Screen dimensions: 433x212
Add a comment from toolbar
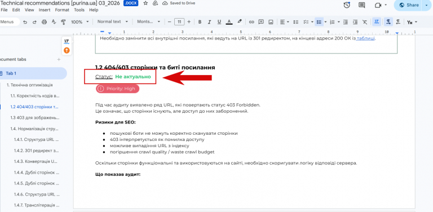pyautogui.click(x=261, y=22)
